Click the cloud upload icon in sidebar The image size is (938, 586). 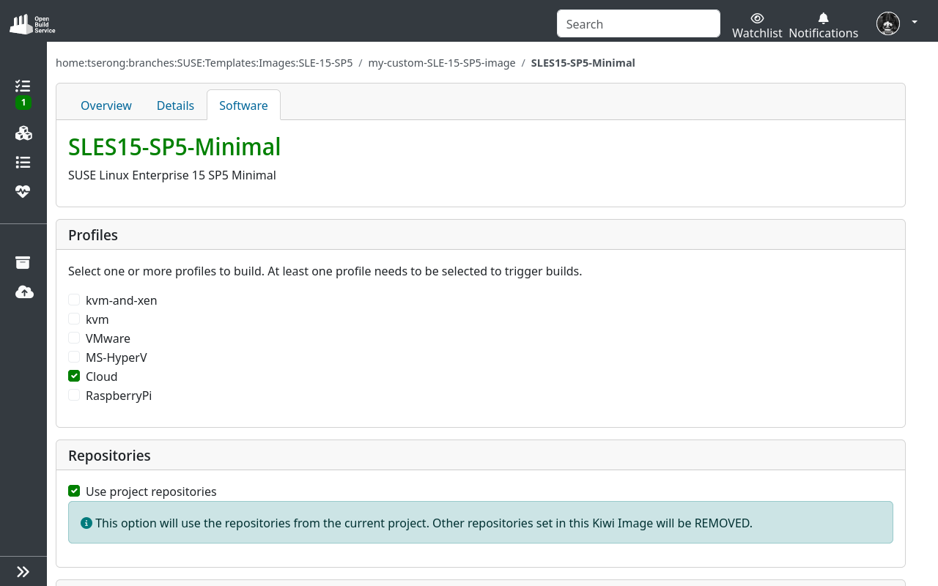click(x=23, y=292)
